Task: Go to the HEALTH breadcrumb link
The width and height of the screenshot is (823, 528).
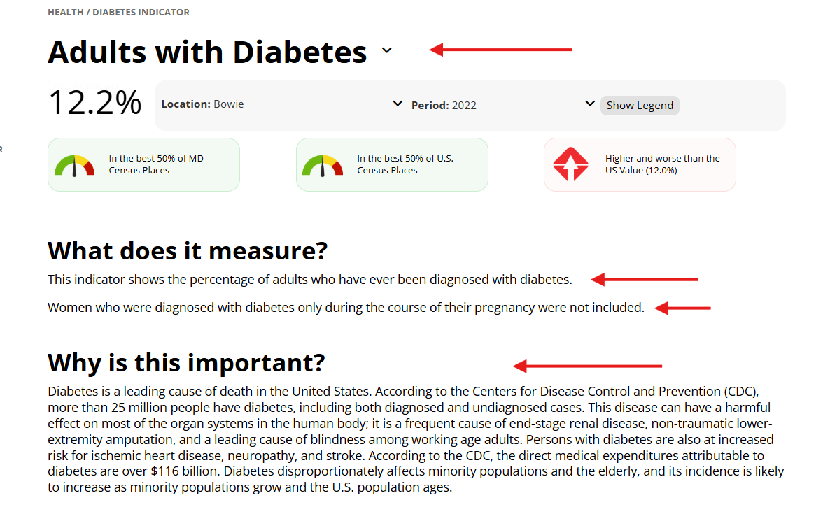Action: 66,13
